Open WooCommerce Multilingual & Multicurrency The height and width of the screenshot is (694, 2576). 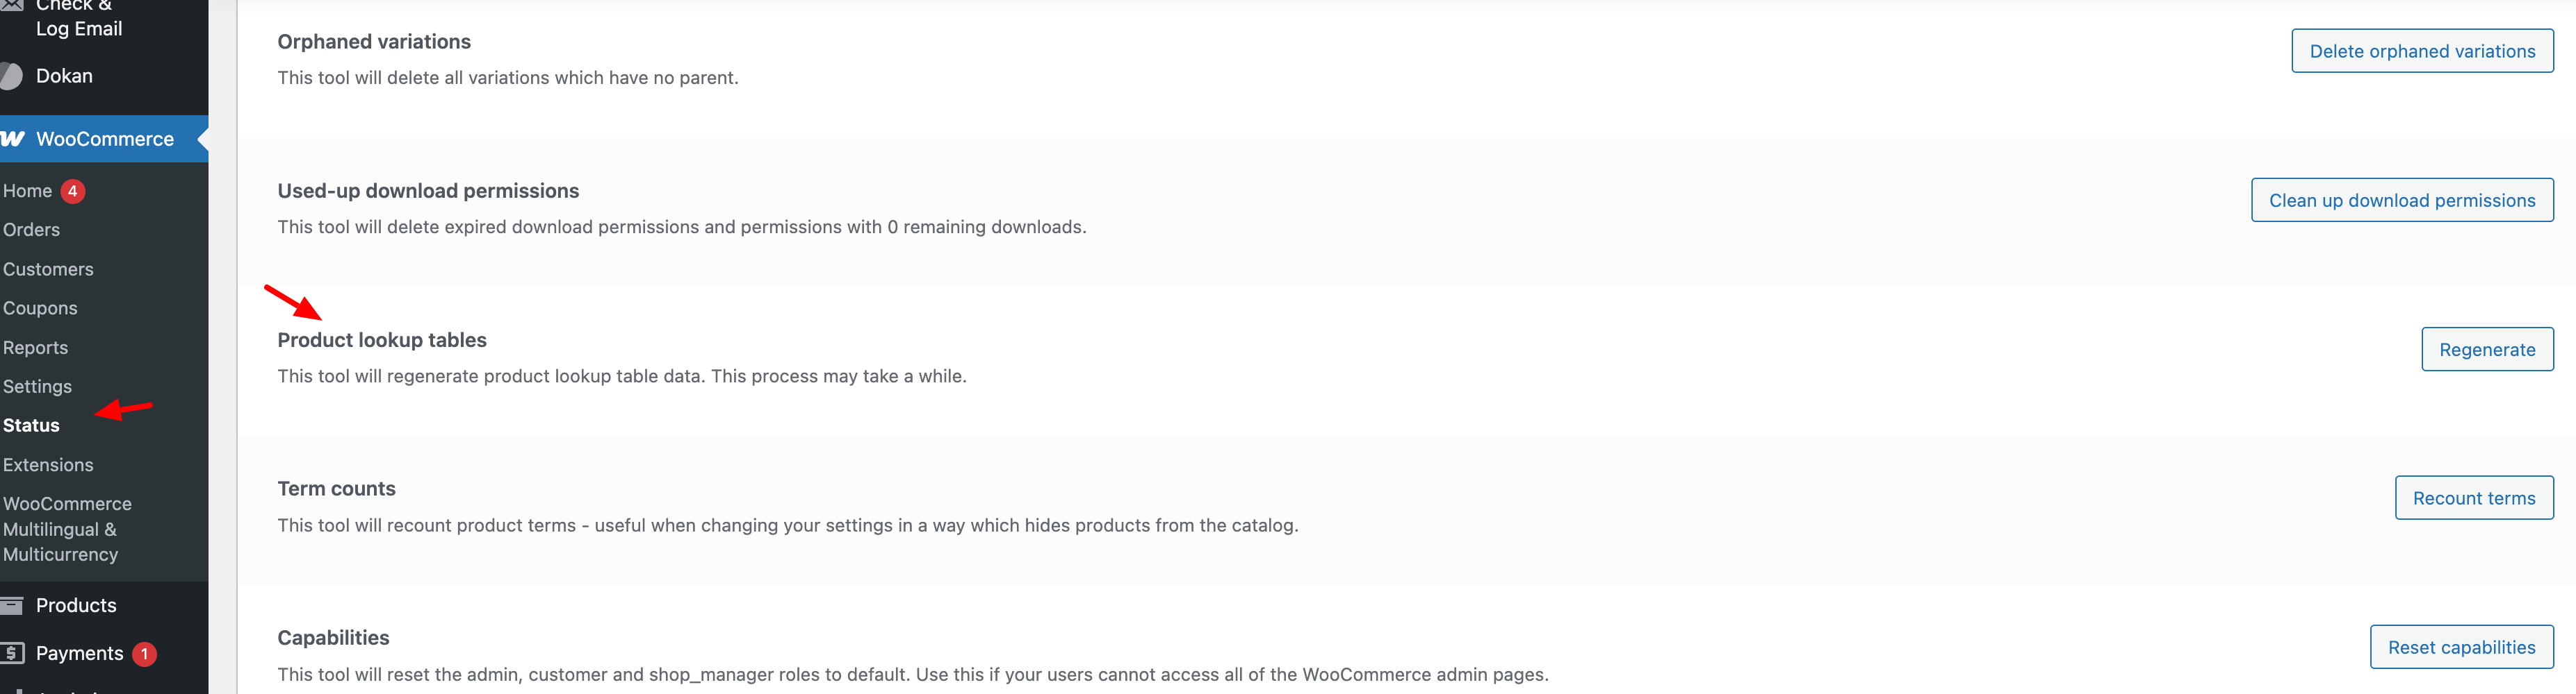(x=67, y=530)
